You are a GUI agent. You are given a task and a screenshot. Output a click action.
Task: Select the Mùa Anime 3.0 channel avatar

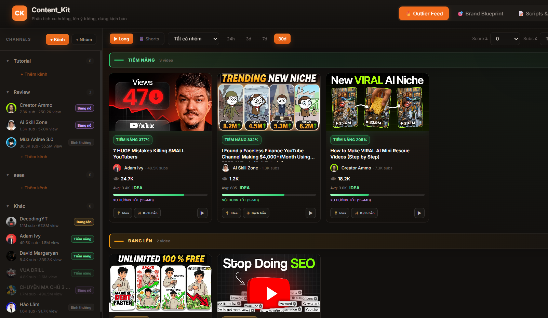11,142
